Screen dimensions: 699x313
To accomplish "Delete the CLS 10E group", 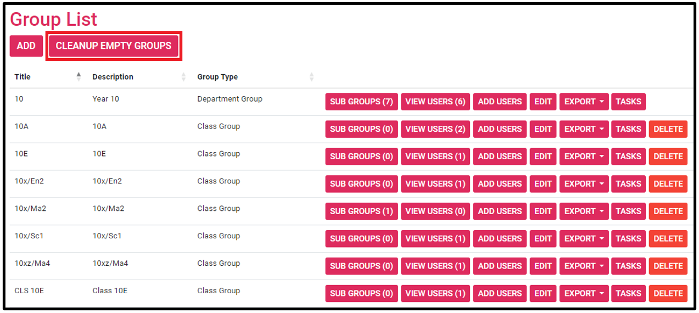I will [x=668, y=293].
